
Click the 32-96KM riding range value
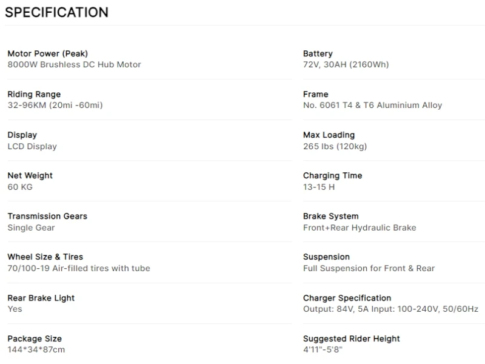click(x=55, y=105)
